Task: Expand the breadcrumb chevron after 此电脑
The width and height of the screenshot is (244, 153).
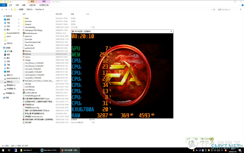Action: pos(25,10)
